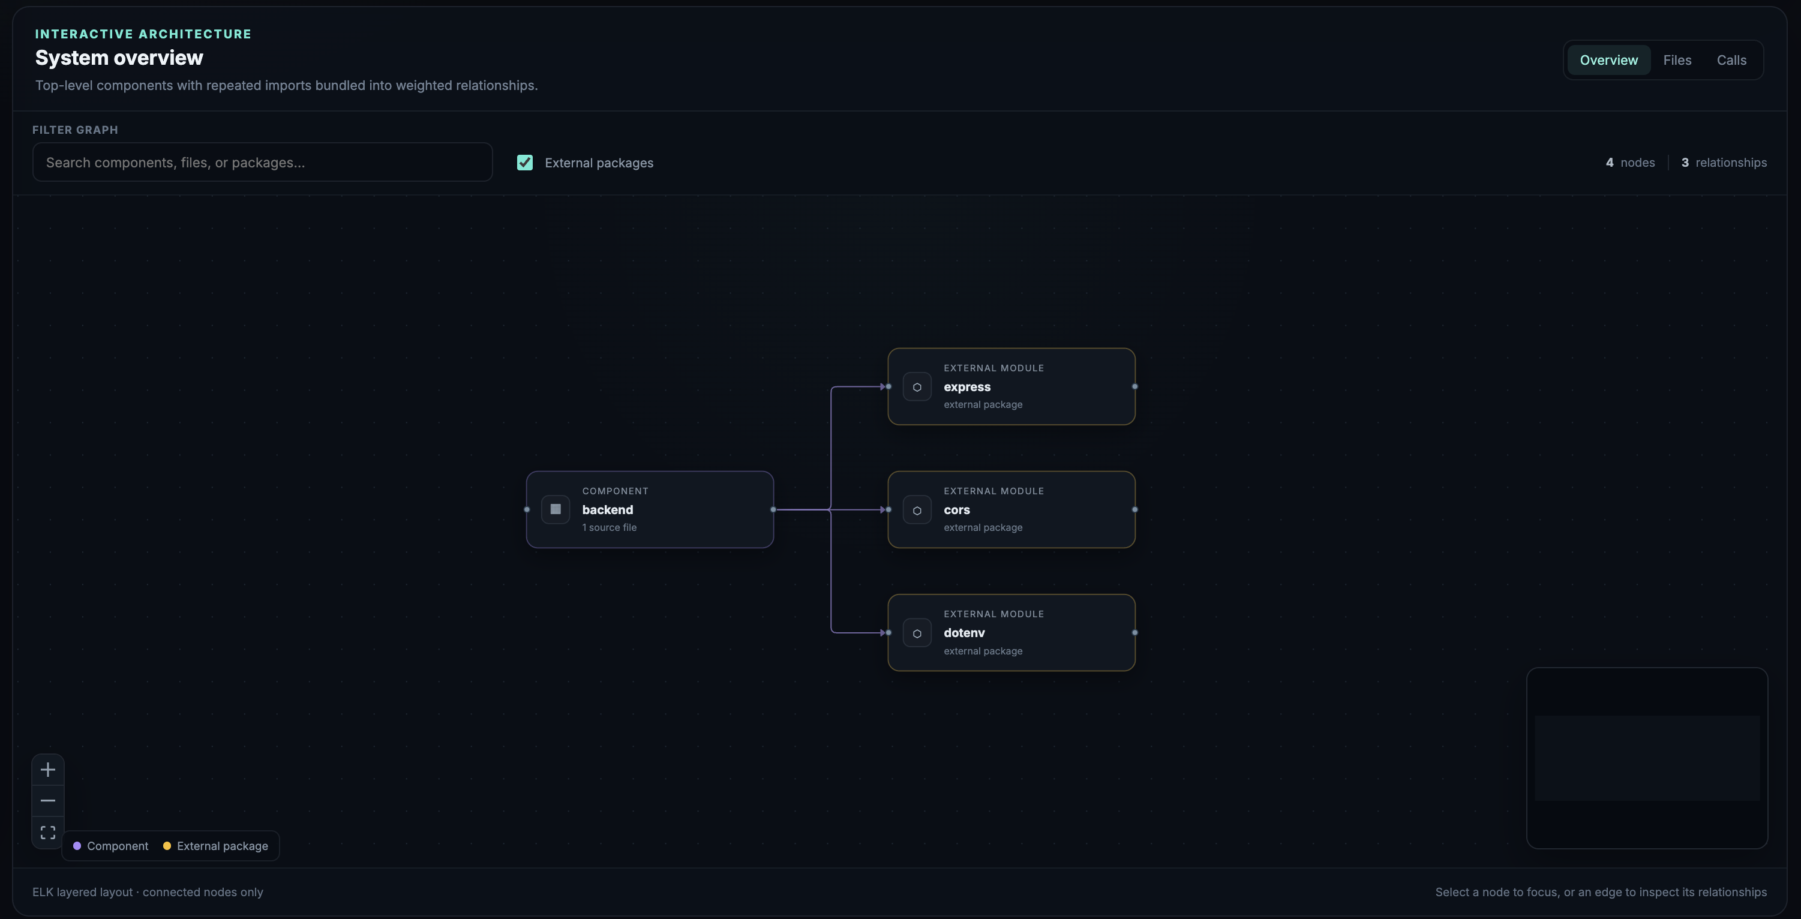Viewport: 1801px width, 919px height.
Task: Switch to the Files tab
Action: tap(1677, 60)
